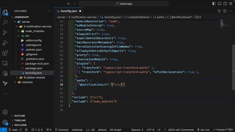
Task: Synchronize changes icon in status bar
Action: [21, 130]
